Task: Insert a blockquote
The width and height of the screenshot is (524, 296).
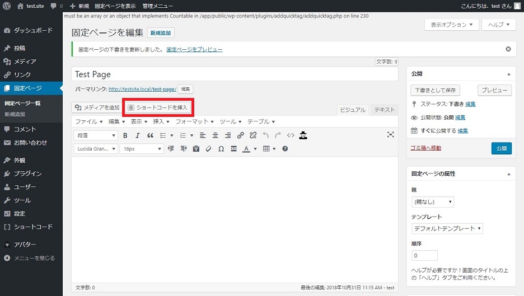Action: point(150,135)
